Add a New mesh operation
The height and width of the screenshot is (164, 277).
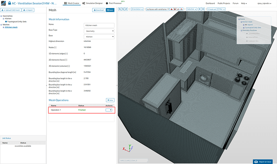110,100
